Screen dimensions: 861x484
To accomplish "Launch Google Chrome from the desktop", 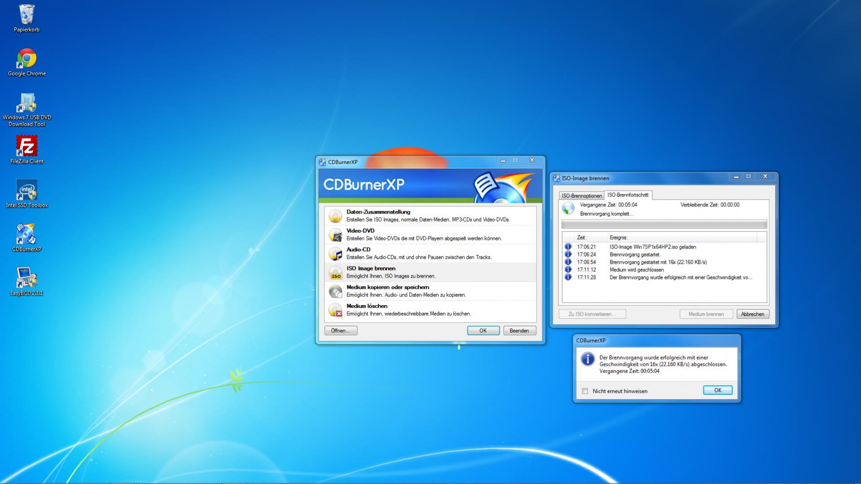I will (26, 62).
